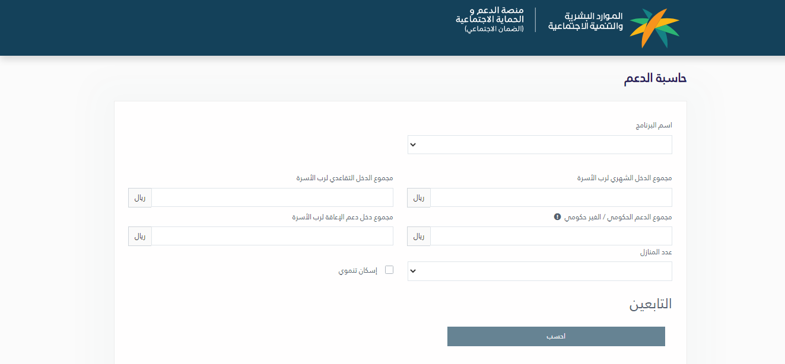Screen dimensions: 785x364
Task: Click the info icon beside مجموع الدعم الحكومي
Action: point(557,217)
